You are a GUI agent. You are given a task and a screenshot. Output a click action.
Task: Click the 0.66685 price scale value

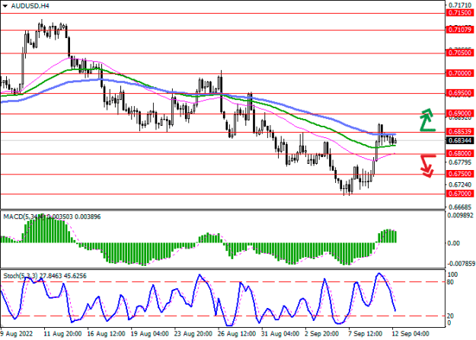click(x=461, y=207)
